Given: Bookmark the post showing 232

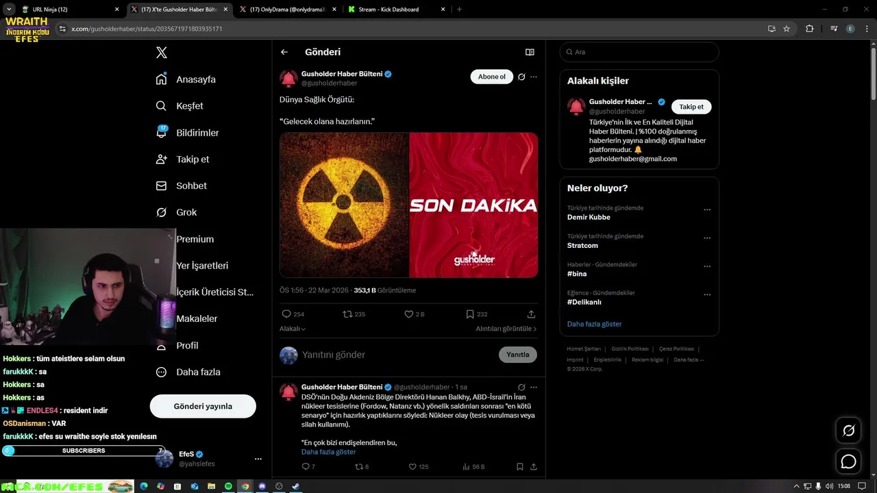Looking at the screenshot, I should [x=470, y=314].
